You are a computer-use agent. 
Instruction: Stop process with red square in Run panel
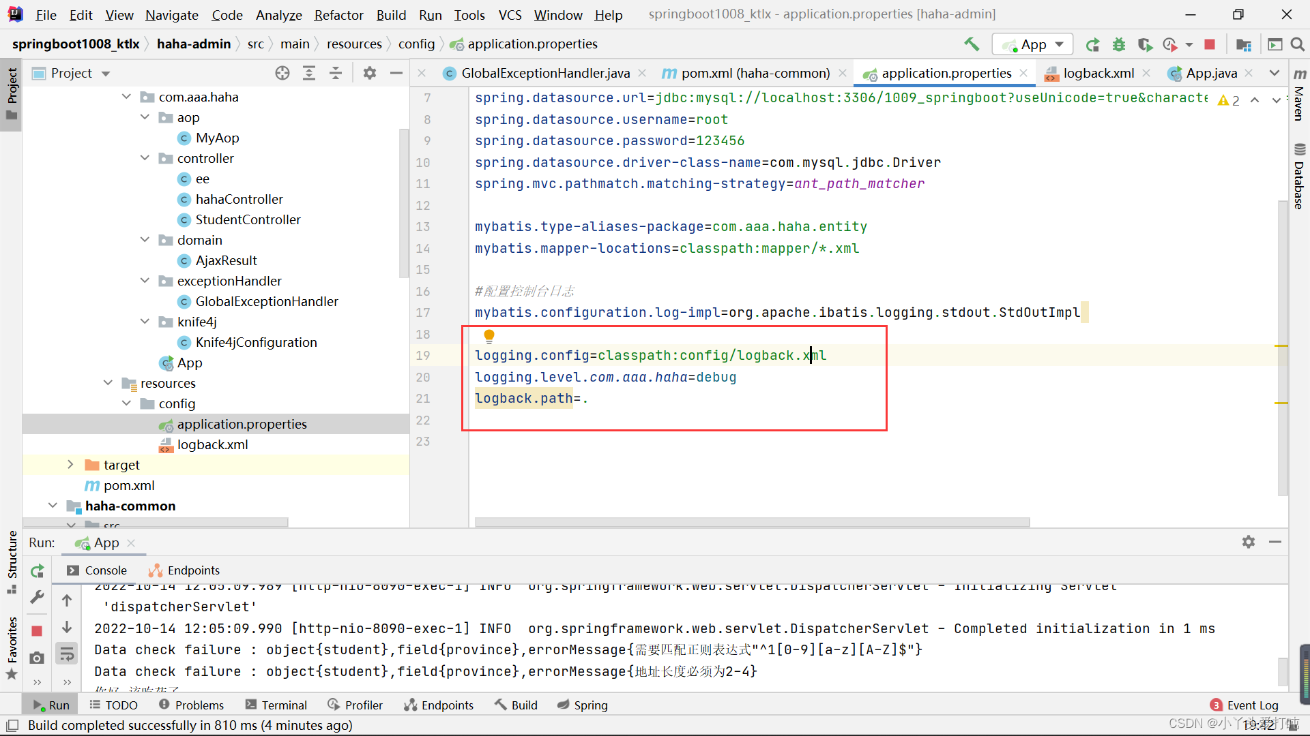click(38, 631)
